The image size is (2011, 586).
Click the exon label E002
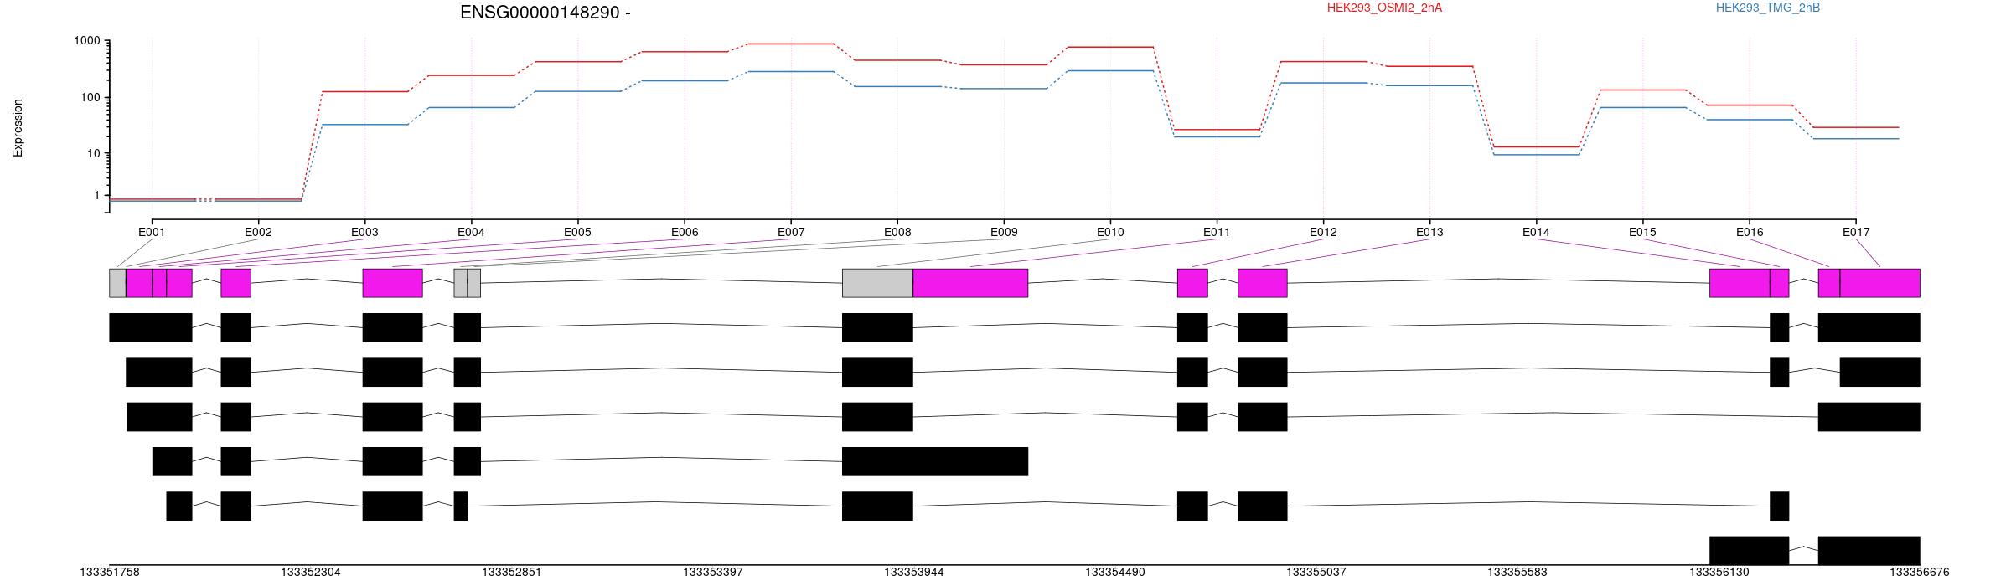258,232
